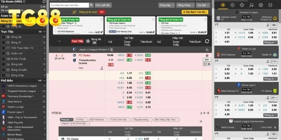Select the basketball icon in right panel

[x=233, y=5]
